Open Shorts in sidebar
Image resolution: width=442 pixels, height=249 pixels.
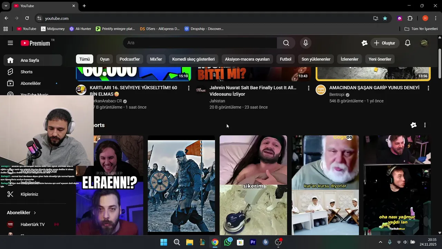pos(33,72)
